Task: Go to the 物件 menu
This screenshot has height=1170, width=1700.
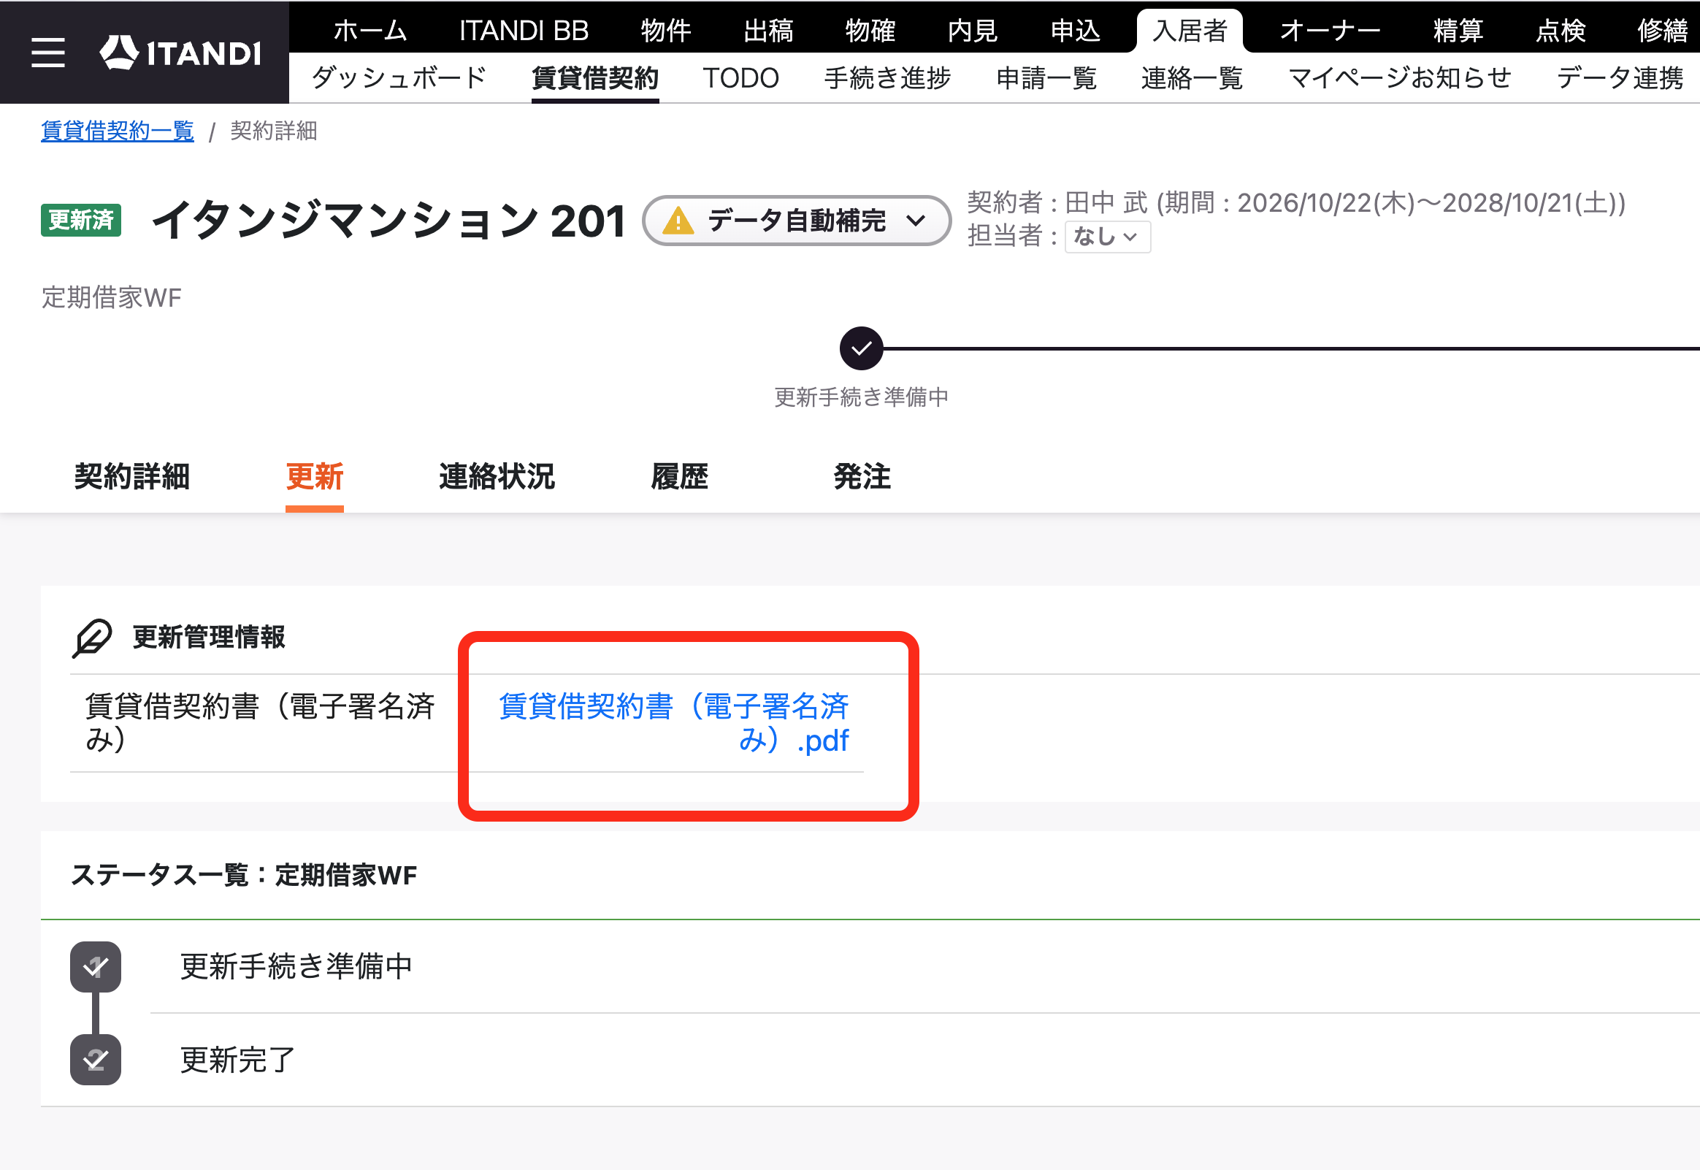Action: tap(665, 31)
